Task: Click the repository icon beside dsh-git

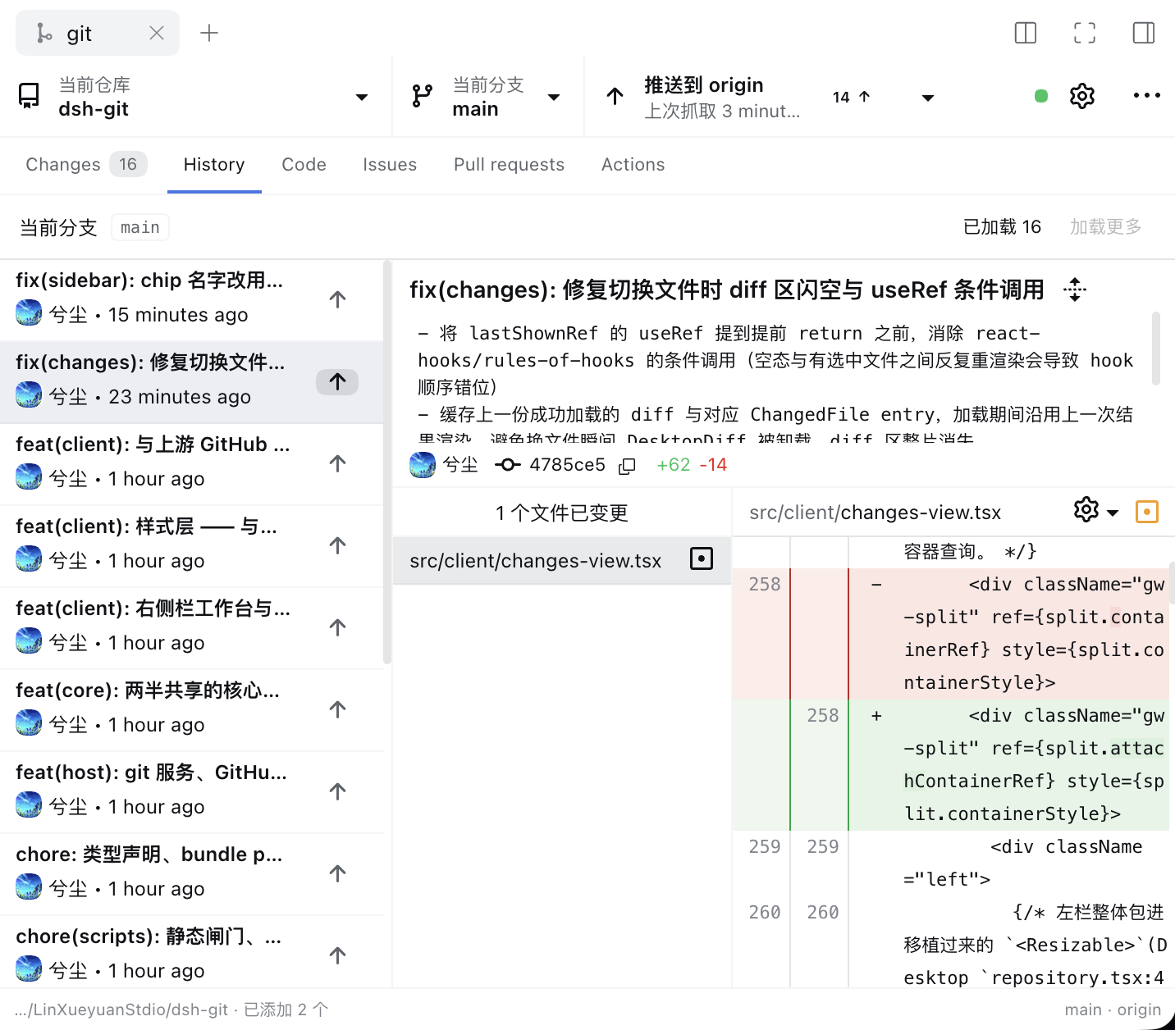Action: click(x=29, y=96)
